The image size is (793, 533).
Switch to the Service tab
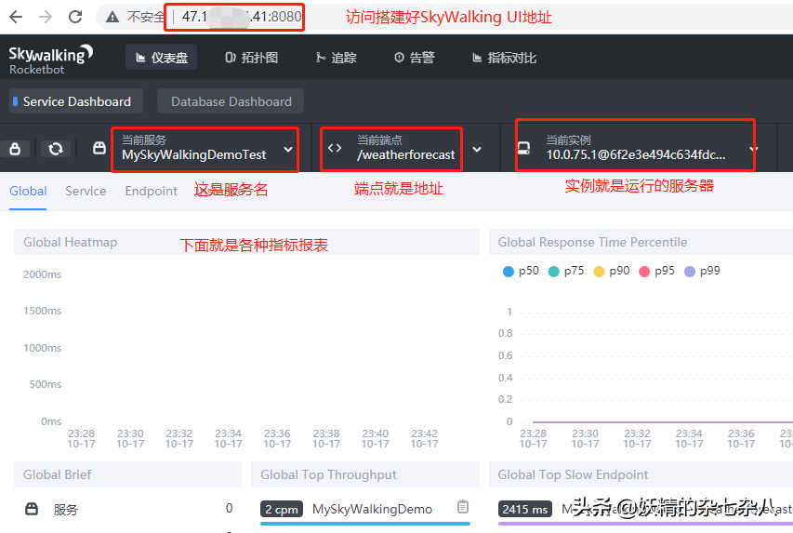(x=86, y=191)
